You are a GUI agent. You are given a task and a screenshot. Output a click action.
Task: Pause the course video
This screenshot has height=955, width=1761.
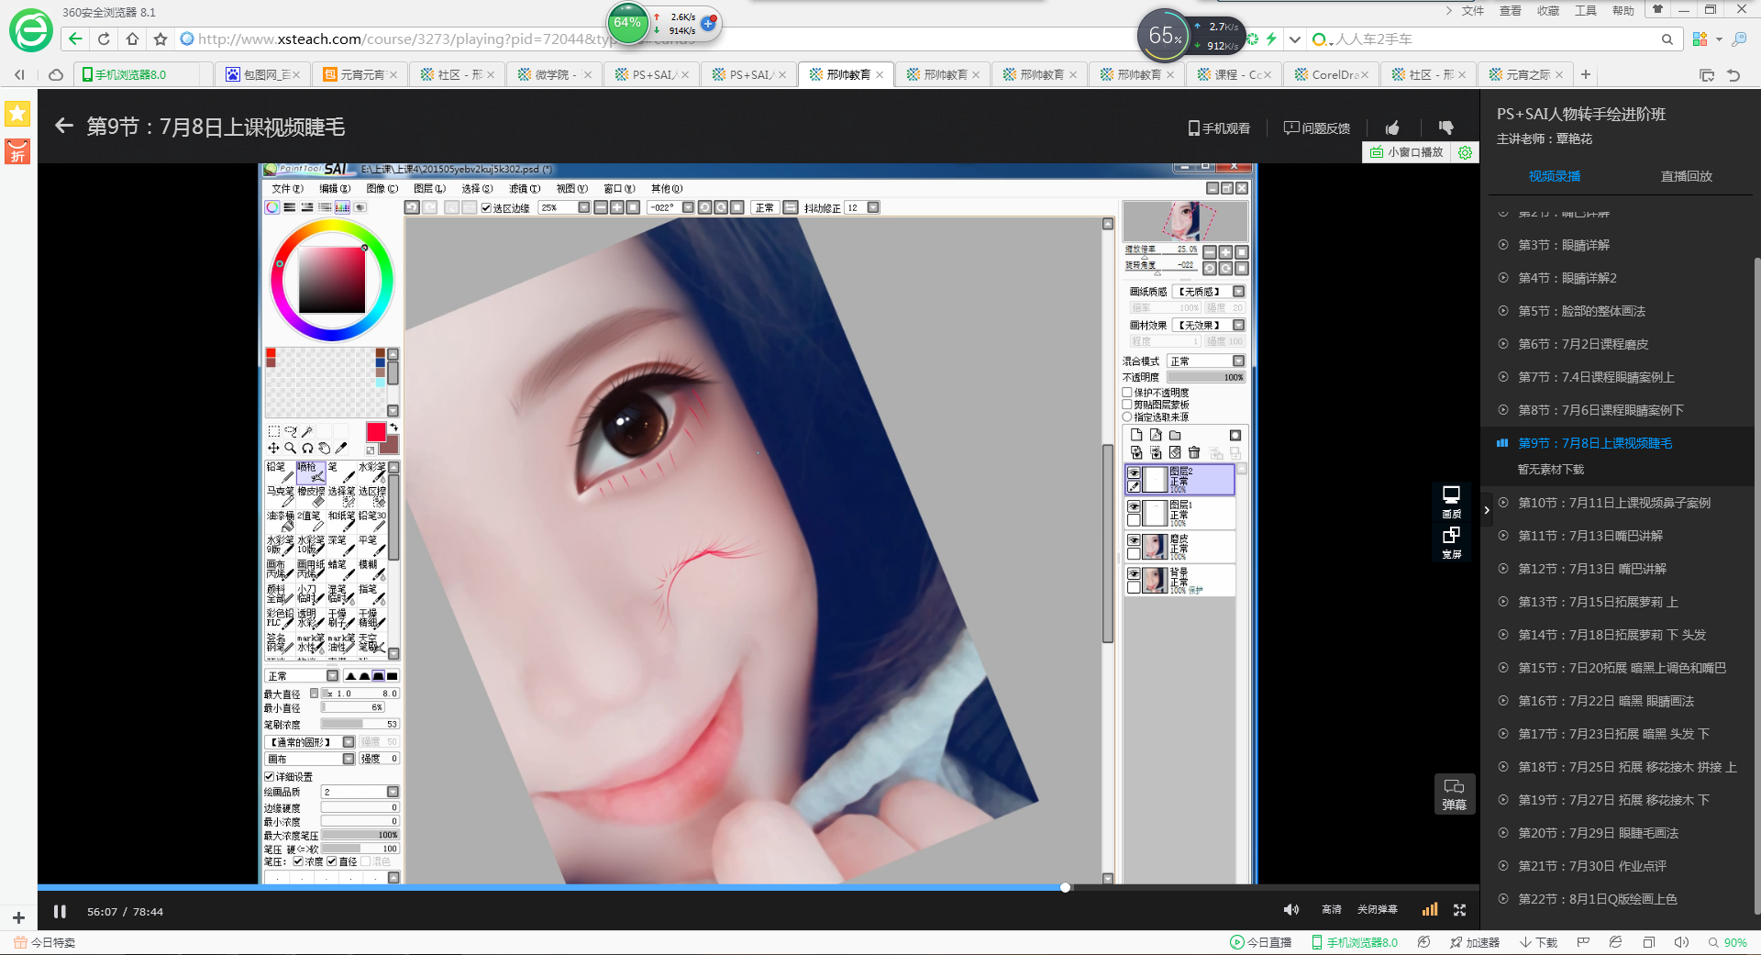coord(60,911)
